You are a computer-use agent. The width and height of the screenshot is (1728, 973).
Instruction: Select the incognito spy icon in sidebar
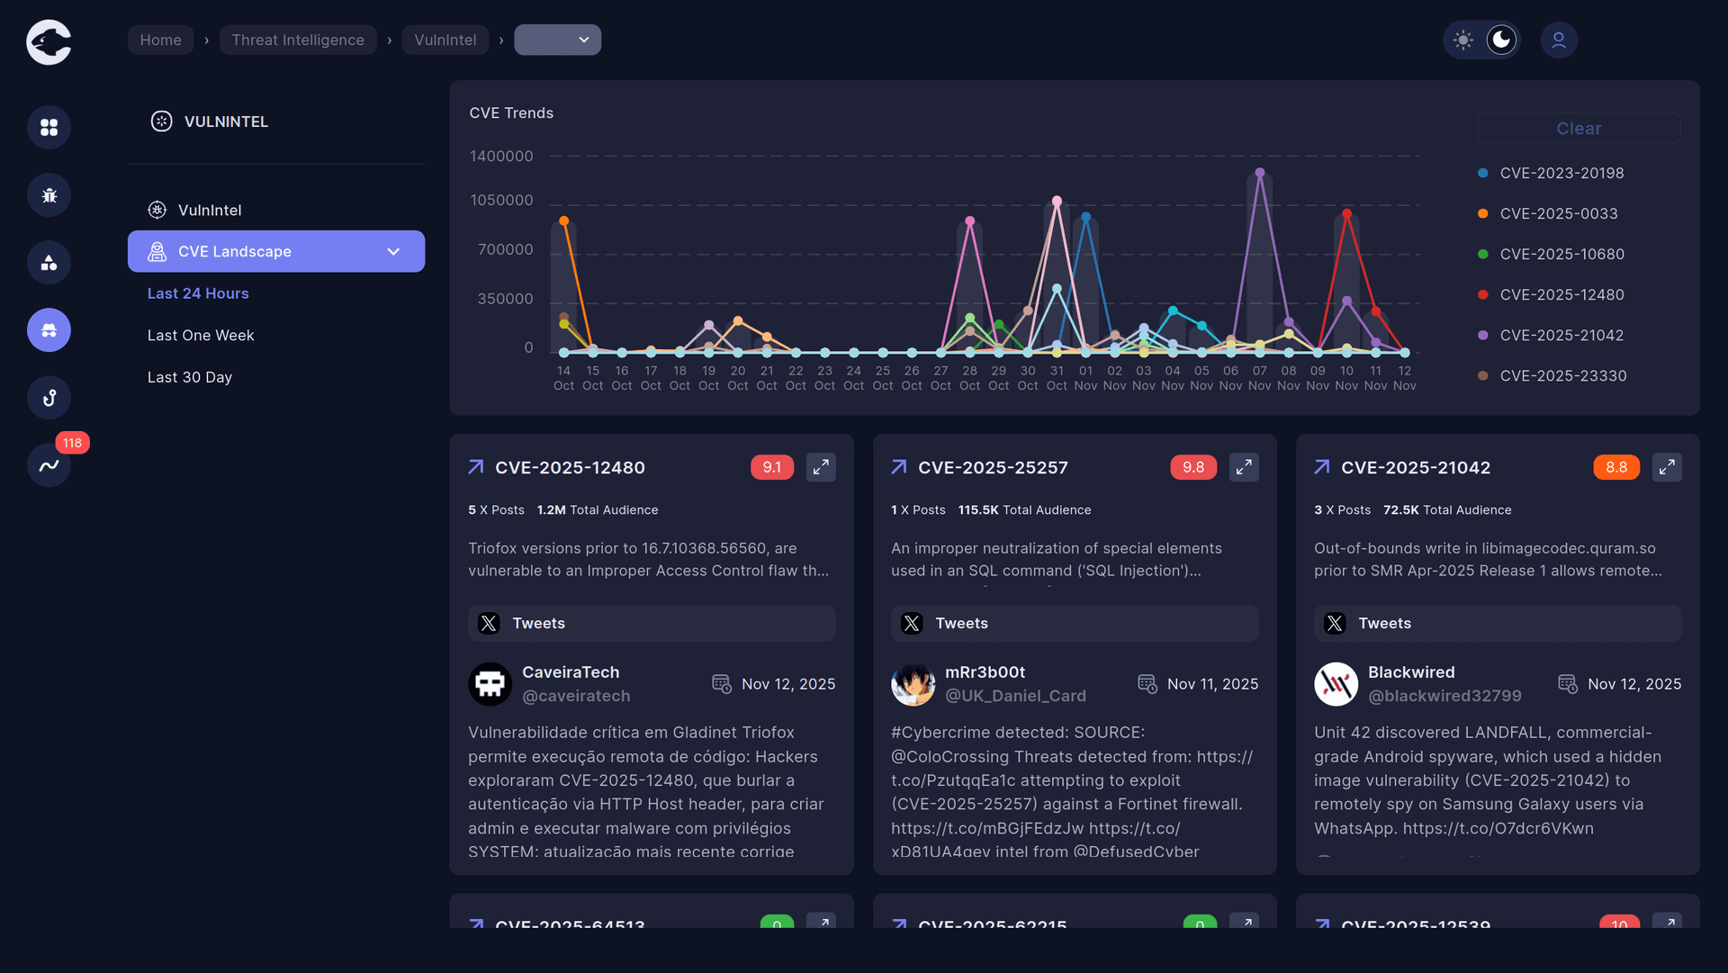coord(49,329)
